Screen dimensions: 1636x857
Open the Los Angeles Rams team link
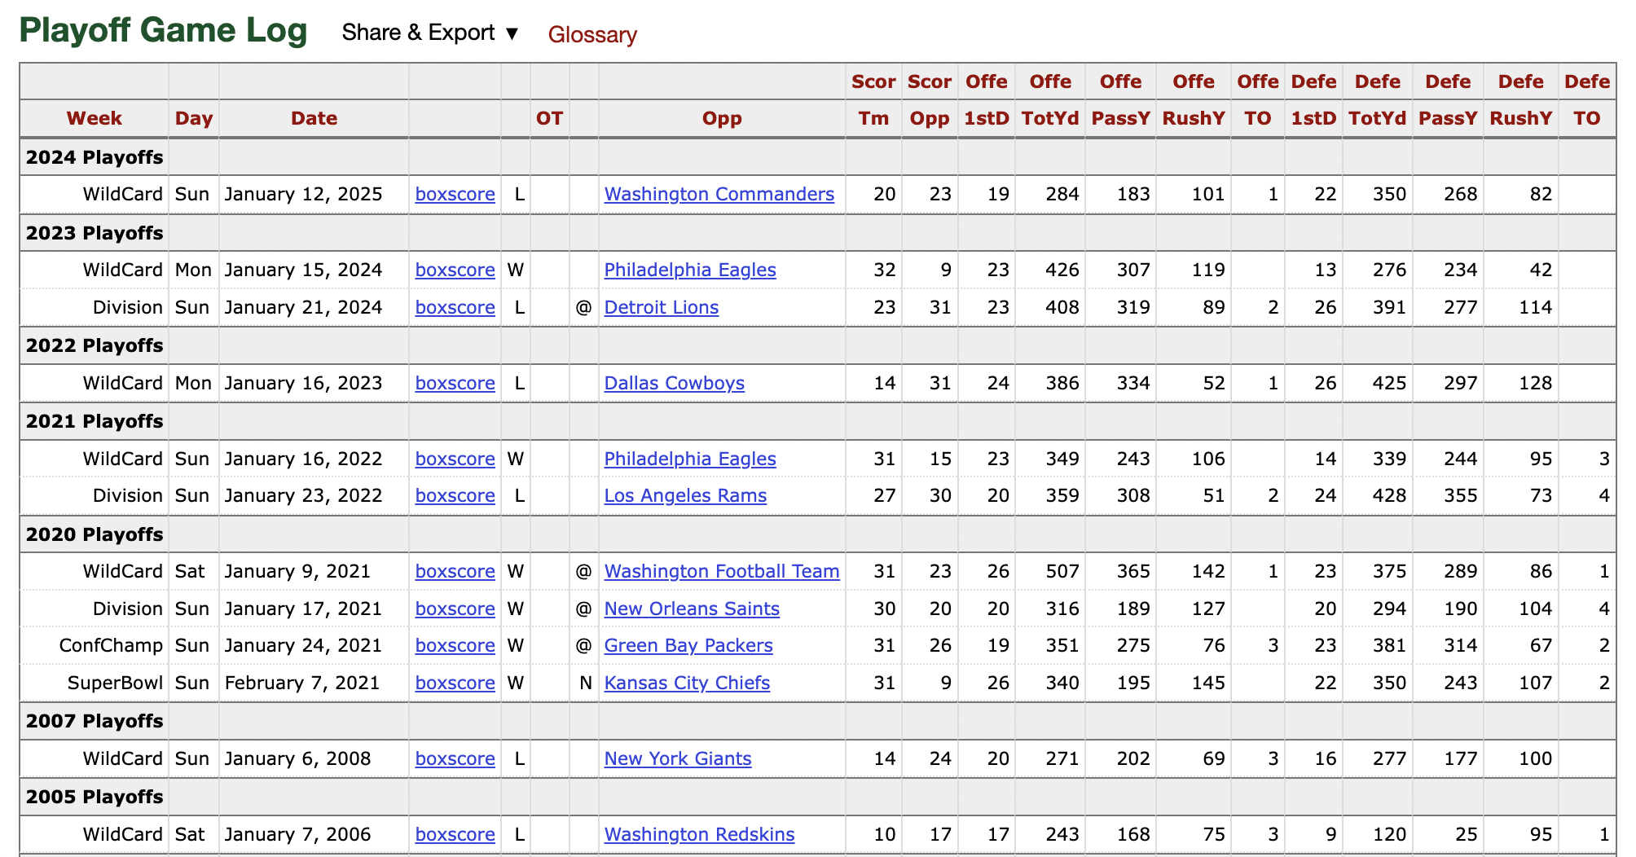(685, 495)
